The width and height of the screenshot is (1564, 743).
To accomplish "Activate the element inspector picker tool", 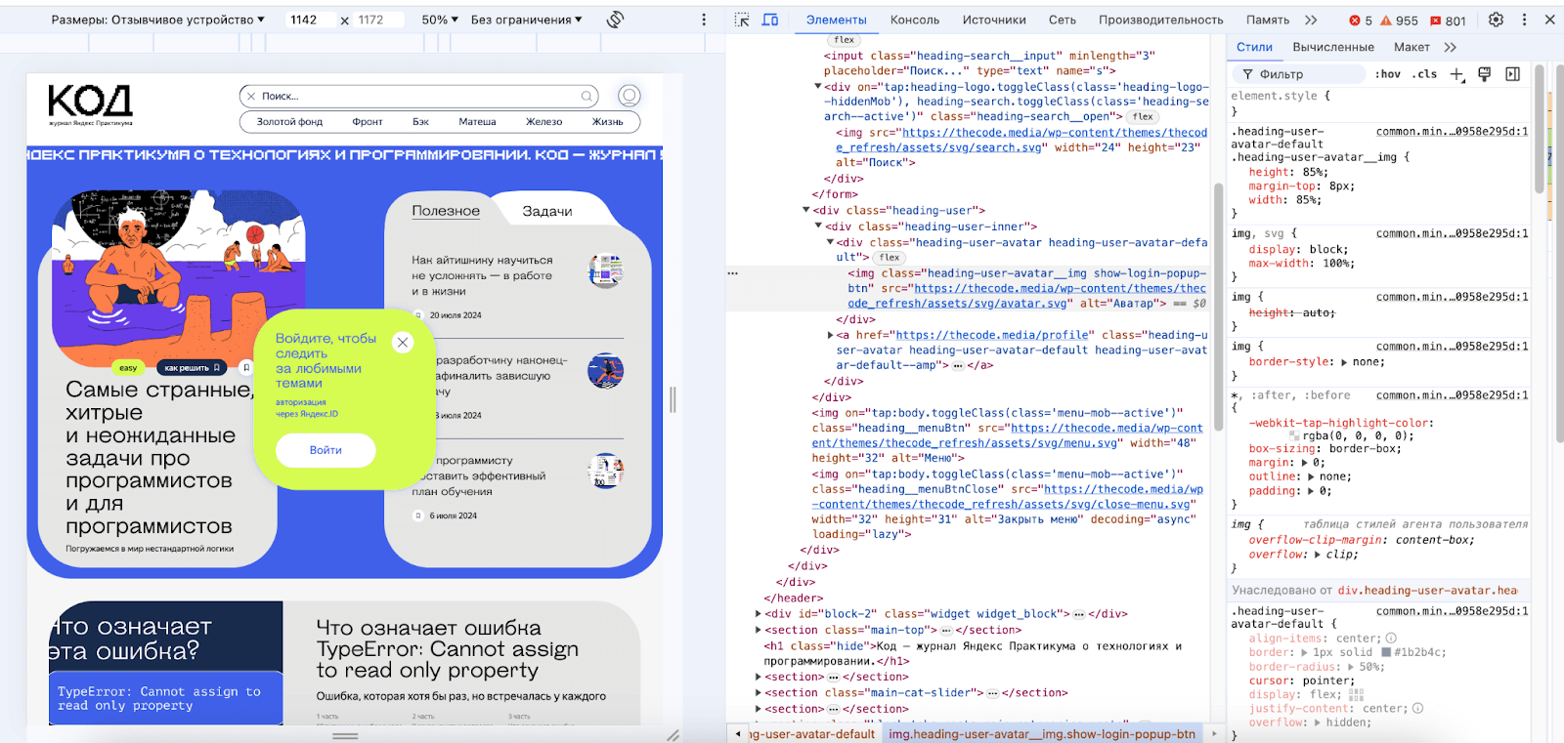I will 742,20.
